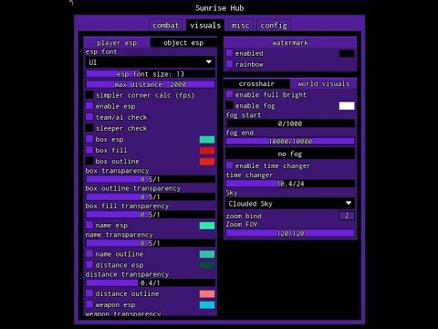Image resolution: width=438 pixels, height=329 pixels.
Task: Select the object esp subtab
Action: (183, 43)
